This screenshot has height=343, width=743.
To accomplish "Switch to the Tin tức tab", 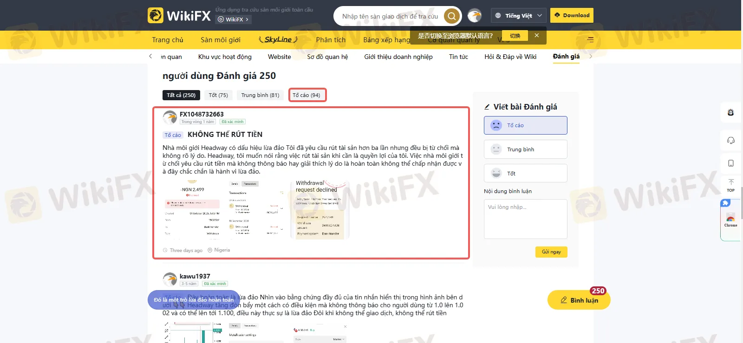I will coord(458,57).
